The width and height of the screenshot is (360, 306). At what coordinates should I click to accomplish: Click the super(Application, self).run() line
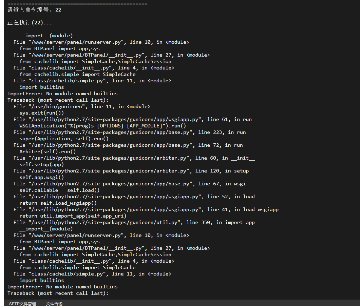click(x=64, y=139)
